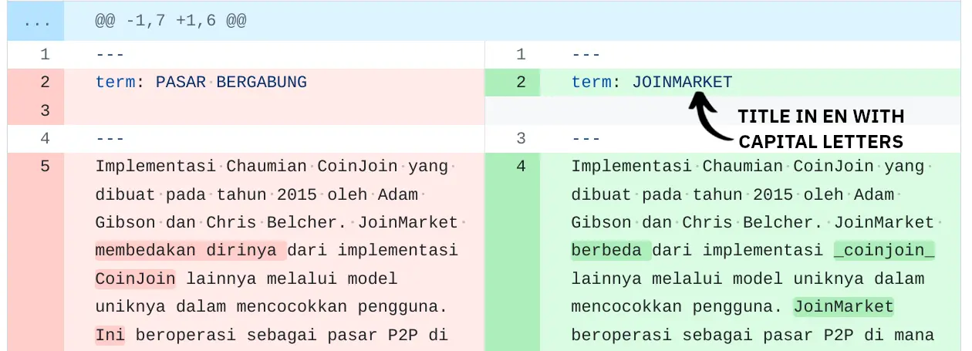Screen dimensions: 972x351
Task: Click highlighted removed phrase 'membedakan dirinya'
Action: pos(190,251)
